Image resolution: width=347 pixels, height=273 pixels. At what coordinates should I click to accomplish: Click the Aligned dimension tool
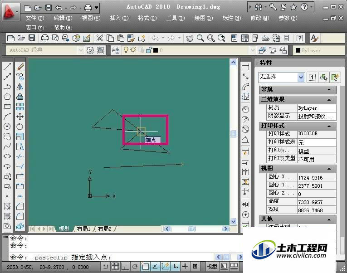coord(245,77)
